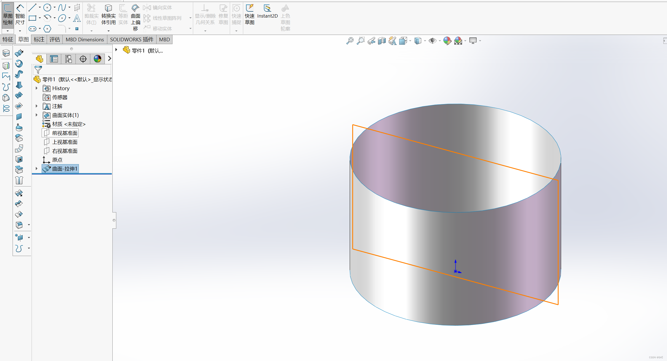The height and width of the screenshot is (361, 667).
Task: Click the Edit Appearance color ball
Action: point(447,41)
